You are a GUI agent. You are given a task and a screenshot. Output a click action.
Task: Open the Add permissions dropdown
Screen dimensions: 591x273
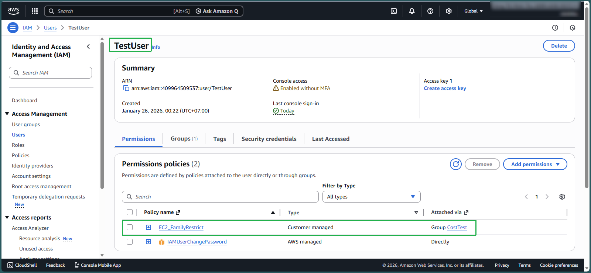click(x=535, y=164)
